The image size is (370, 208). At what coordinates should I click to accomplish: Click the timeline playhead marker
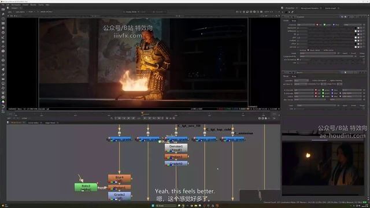142,113
